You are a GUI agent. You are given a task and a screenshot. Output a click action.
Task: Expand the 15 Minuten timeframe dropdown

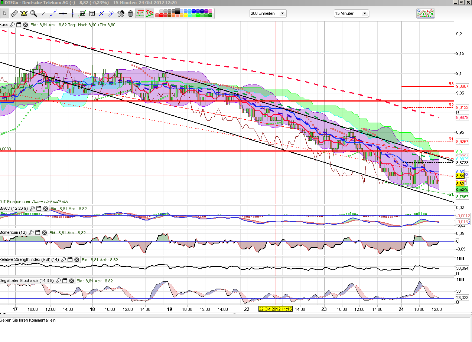pyautogui.click(x=351, y=13)
